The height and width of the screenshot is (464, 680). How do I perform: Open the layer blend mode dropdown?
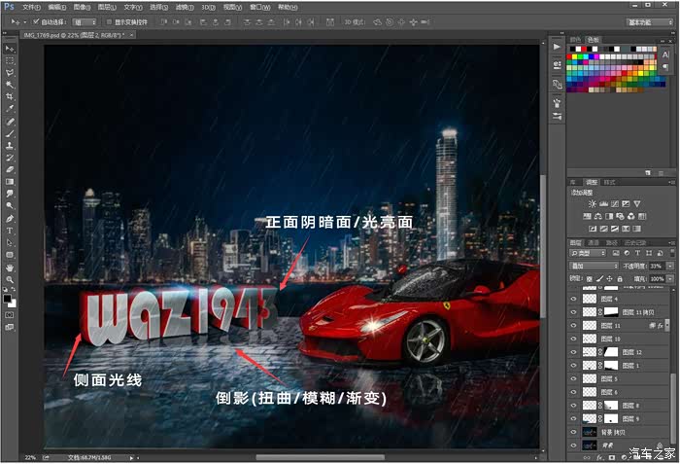coord(594,266)
